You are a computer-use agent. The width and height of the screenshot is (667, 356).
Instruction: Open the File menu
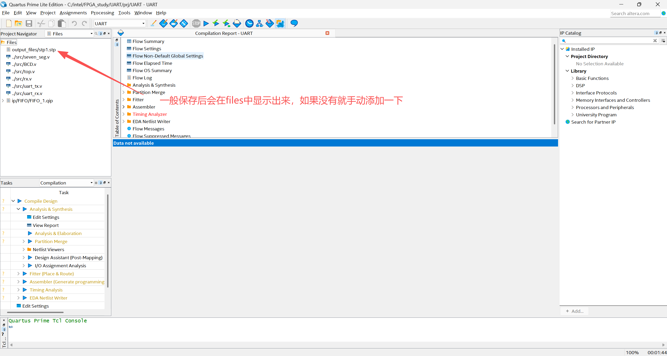point(6,13)
